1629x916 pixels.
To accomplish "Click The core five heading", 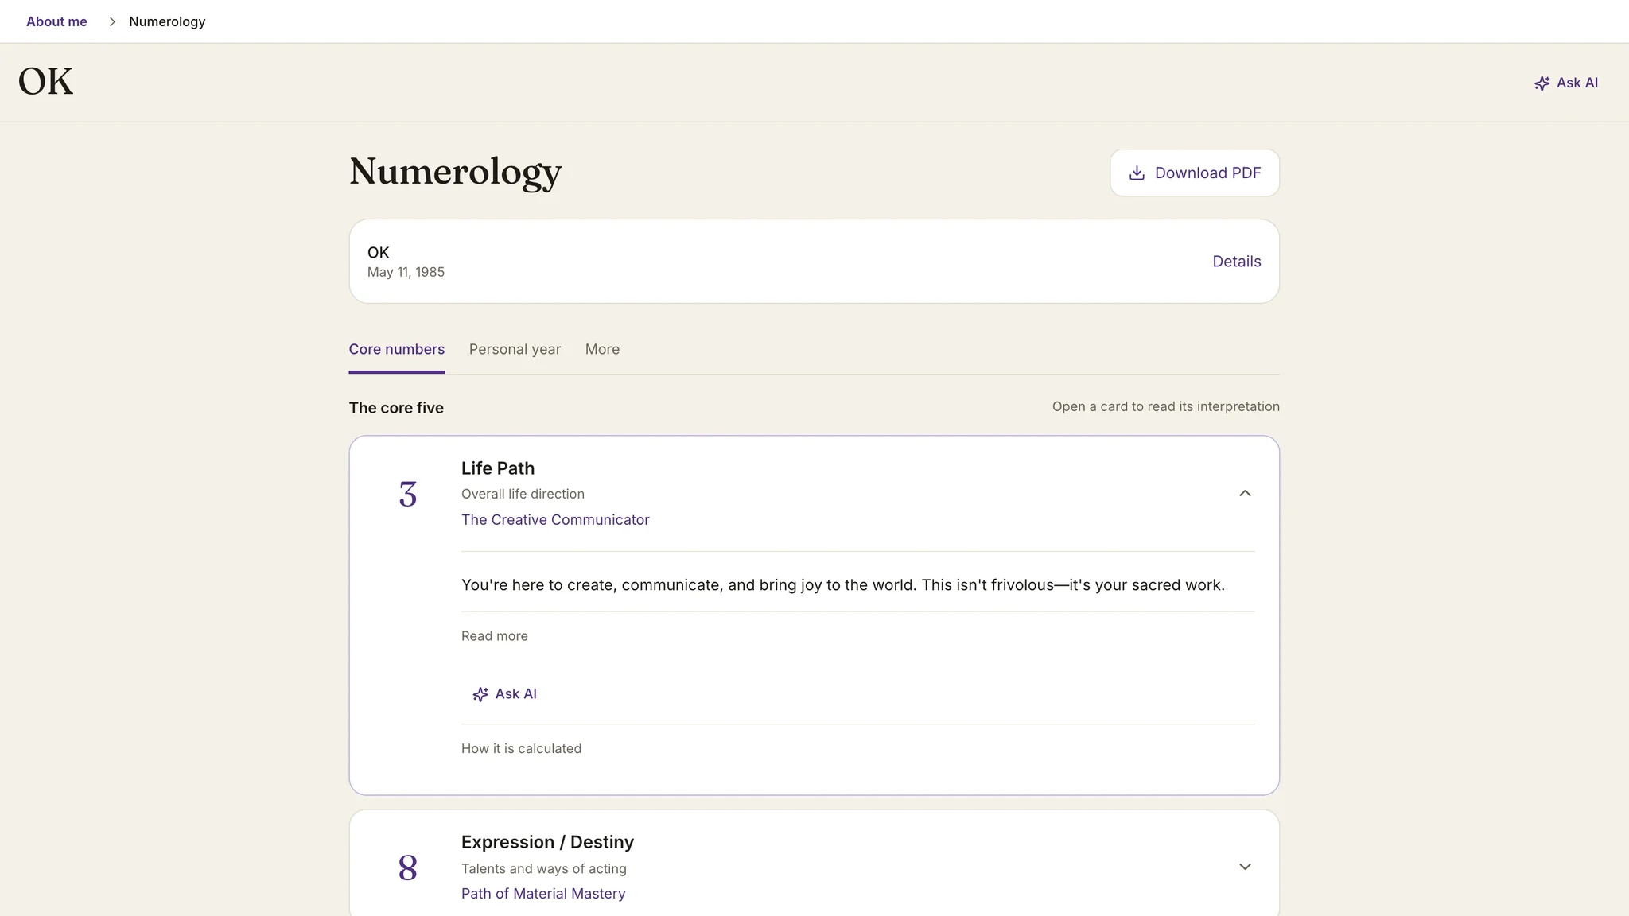I will click(x=396, y=408).
